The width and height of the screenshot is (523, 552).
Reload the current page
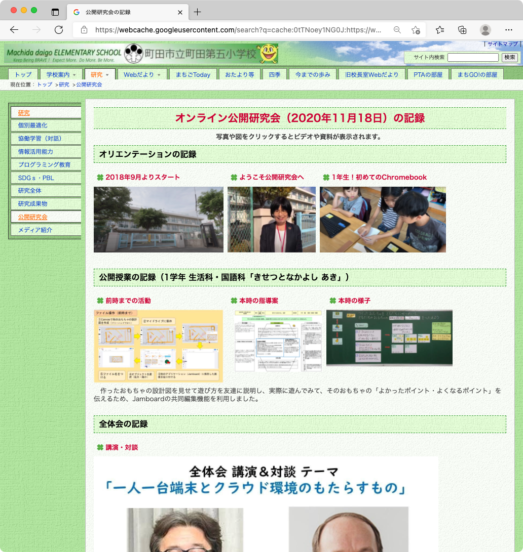point(59,30)
